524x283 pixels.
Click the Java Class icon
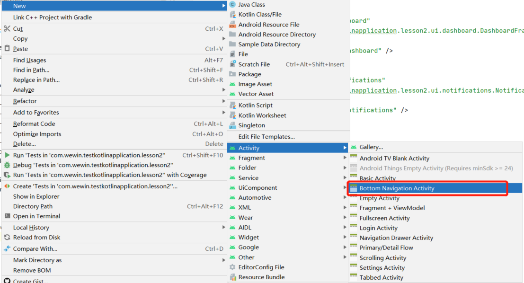pos(232,4)
